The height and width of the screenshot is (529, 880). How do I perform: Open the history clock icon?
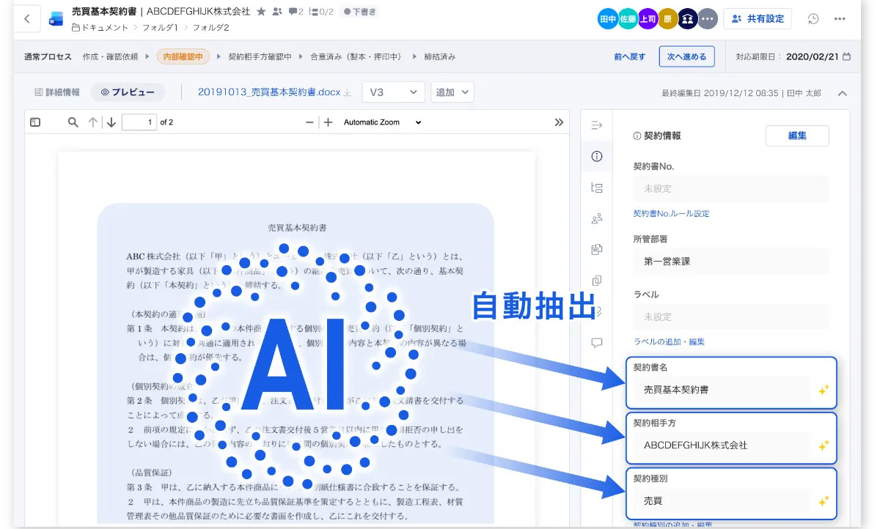pyautogui.click(x=813, y=19)
